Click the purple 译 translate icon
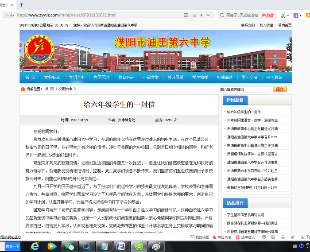The height and width of the screenshot is (252, 310). coord(295,15)
